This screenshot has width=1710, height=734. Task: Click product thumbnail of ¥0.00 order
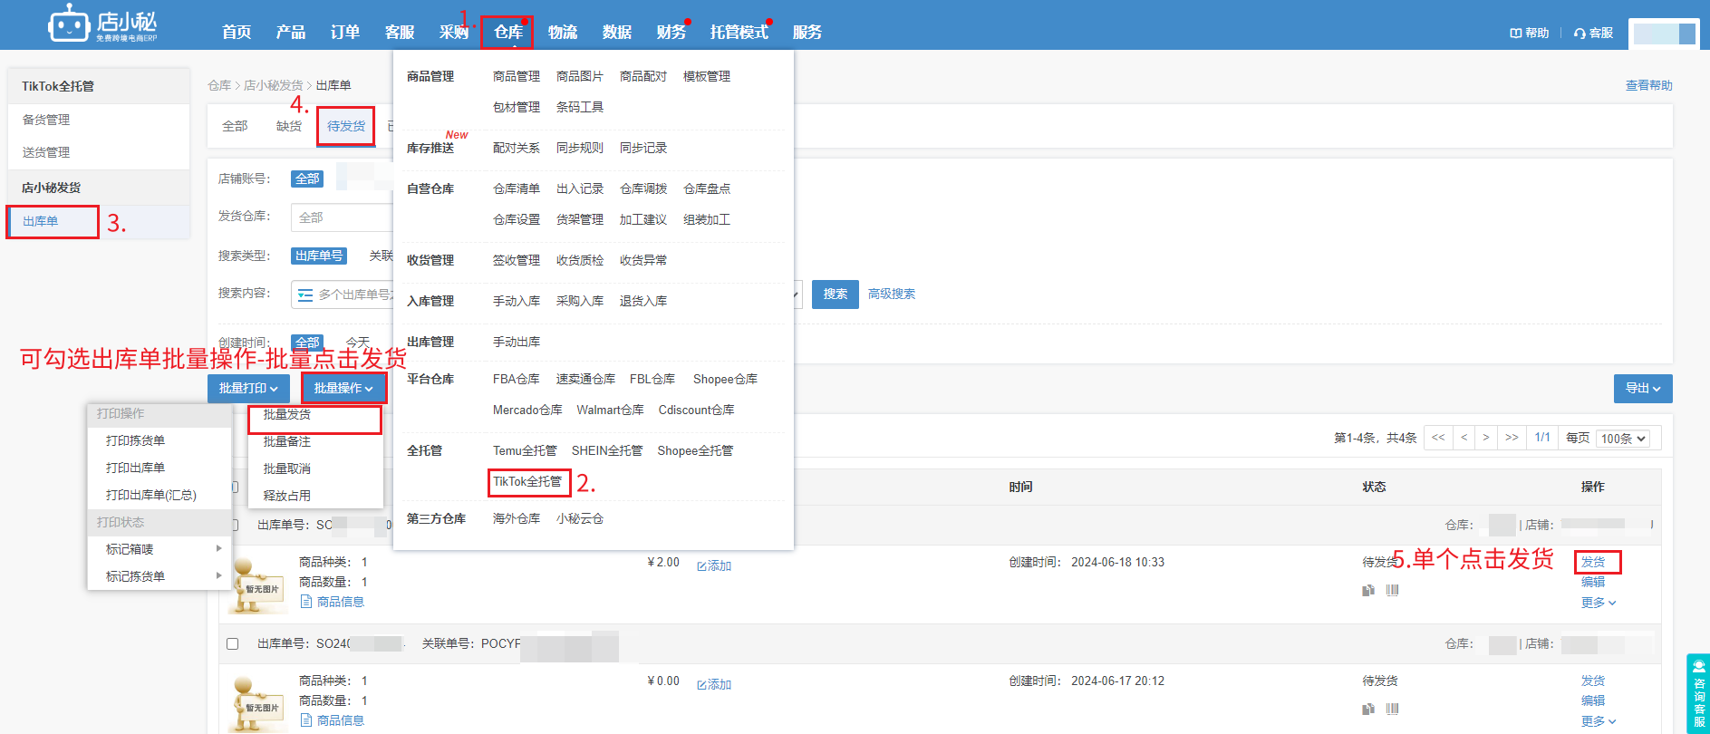[257, 705]
